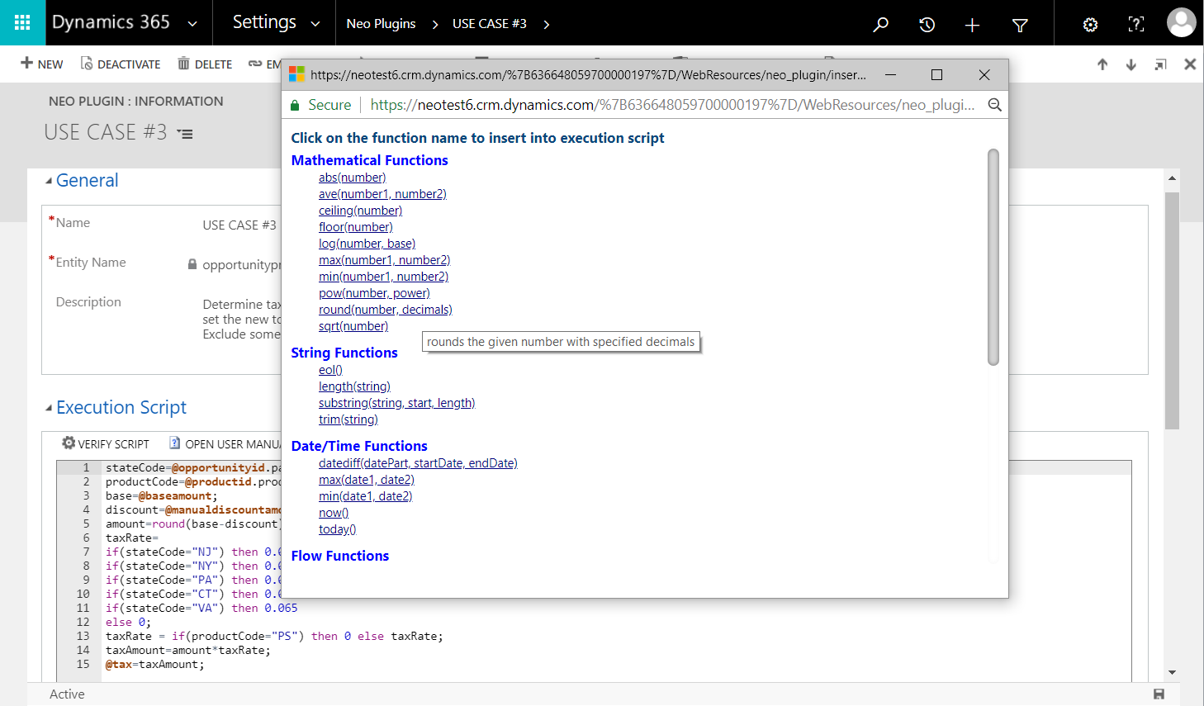
Task: Expand chevron after USE CASE #3 breadcrumb
Action: pos(547,25)
